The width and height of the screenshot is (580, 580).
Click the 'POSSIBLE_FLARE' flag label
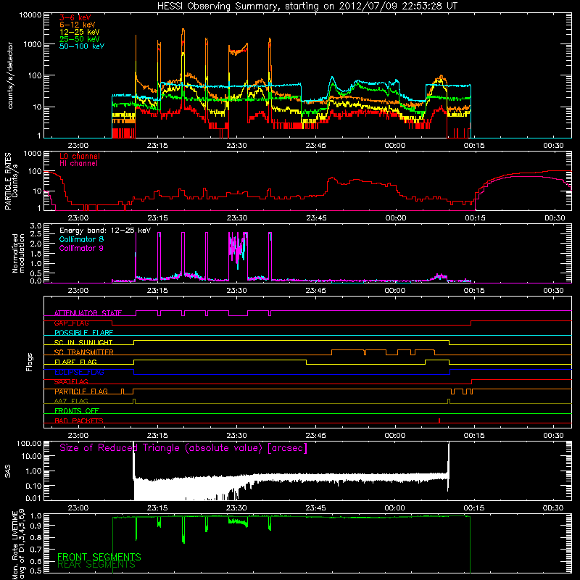pos(83,333)
